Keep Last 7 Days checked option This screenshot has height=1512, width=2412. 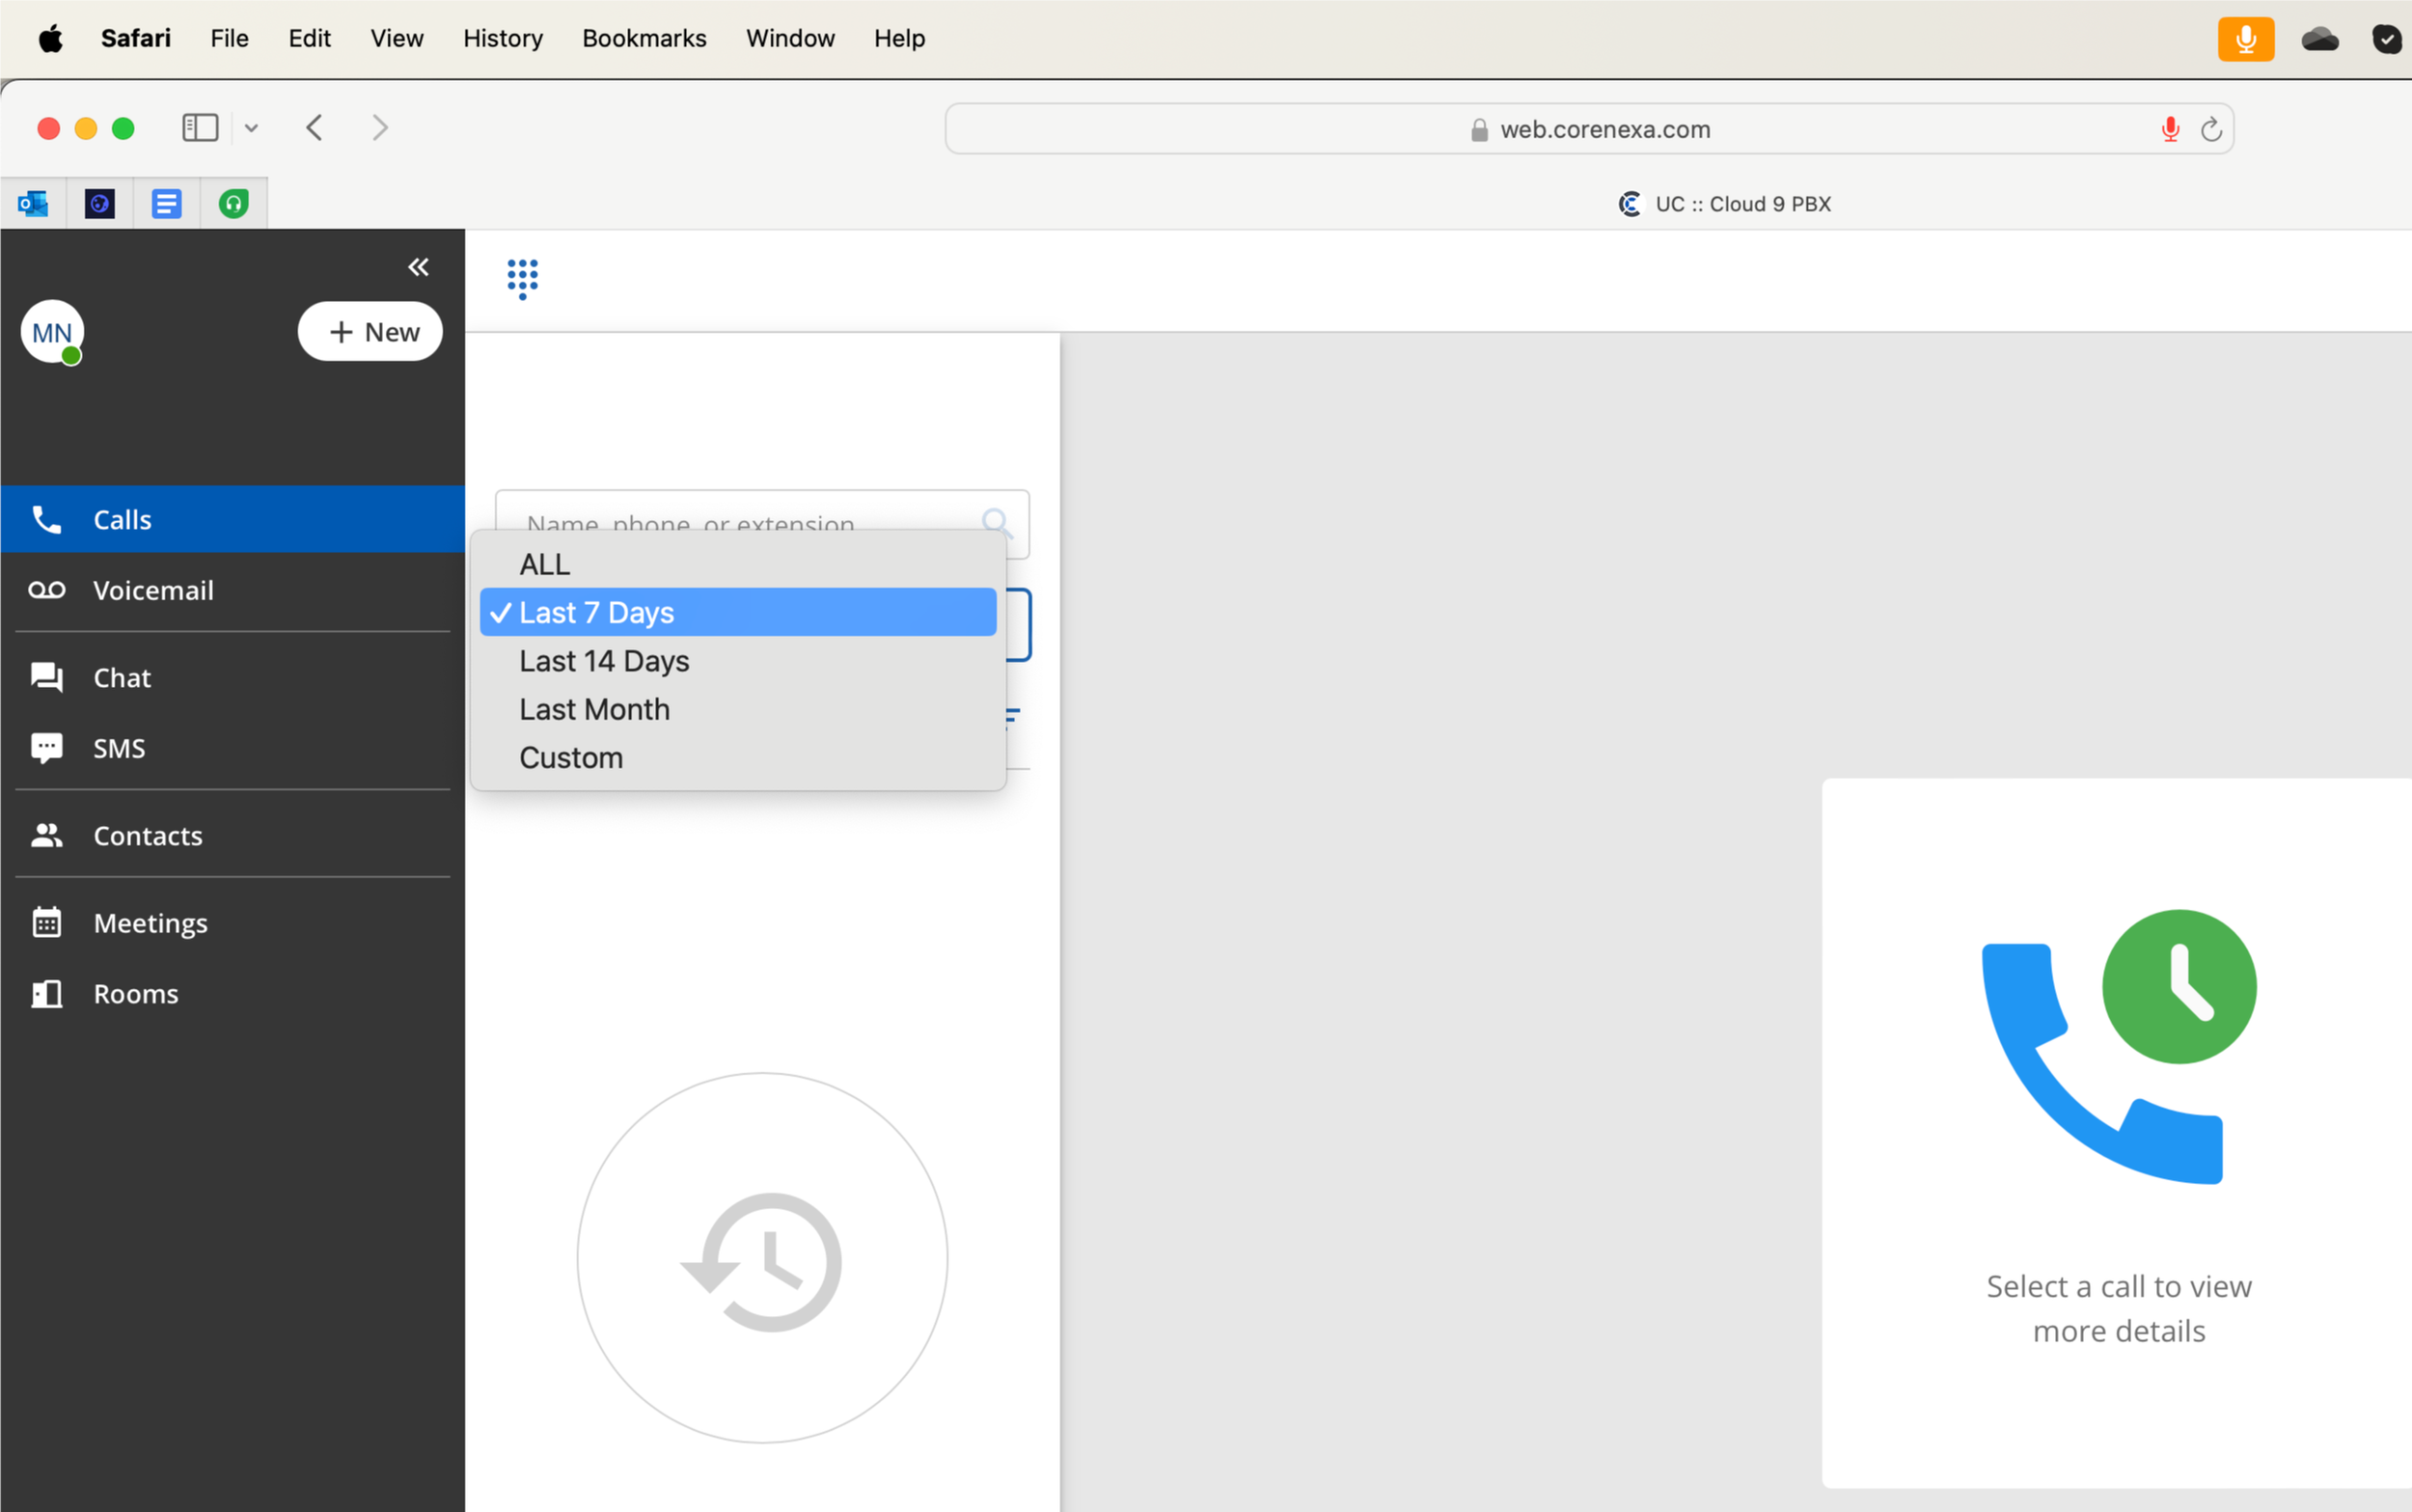tap(597, 612)
